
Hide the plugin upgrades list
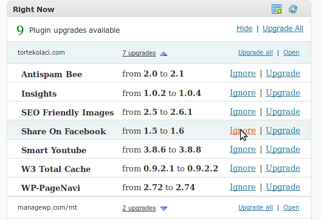tap(244, 29)
